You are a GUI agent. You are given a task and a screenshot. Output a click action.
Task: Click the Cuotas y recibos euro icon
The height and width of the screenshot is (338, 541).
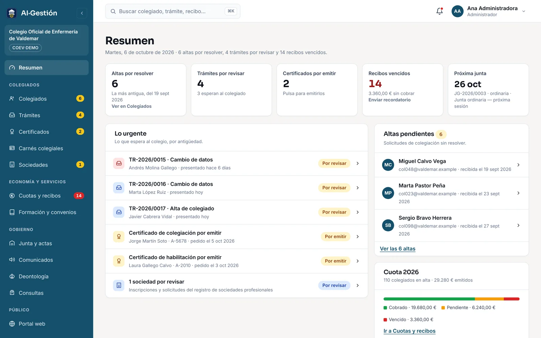12,196
